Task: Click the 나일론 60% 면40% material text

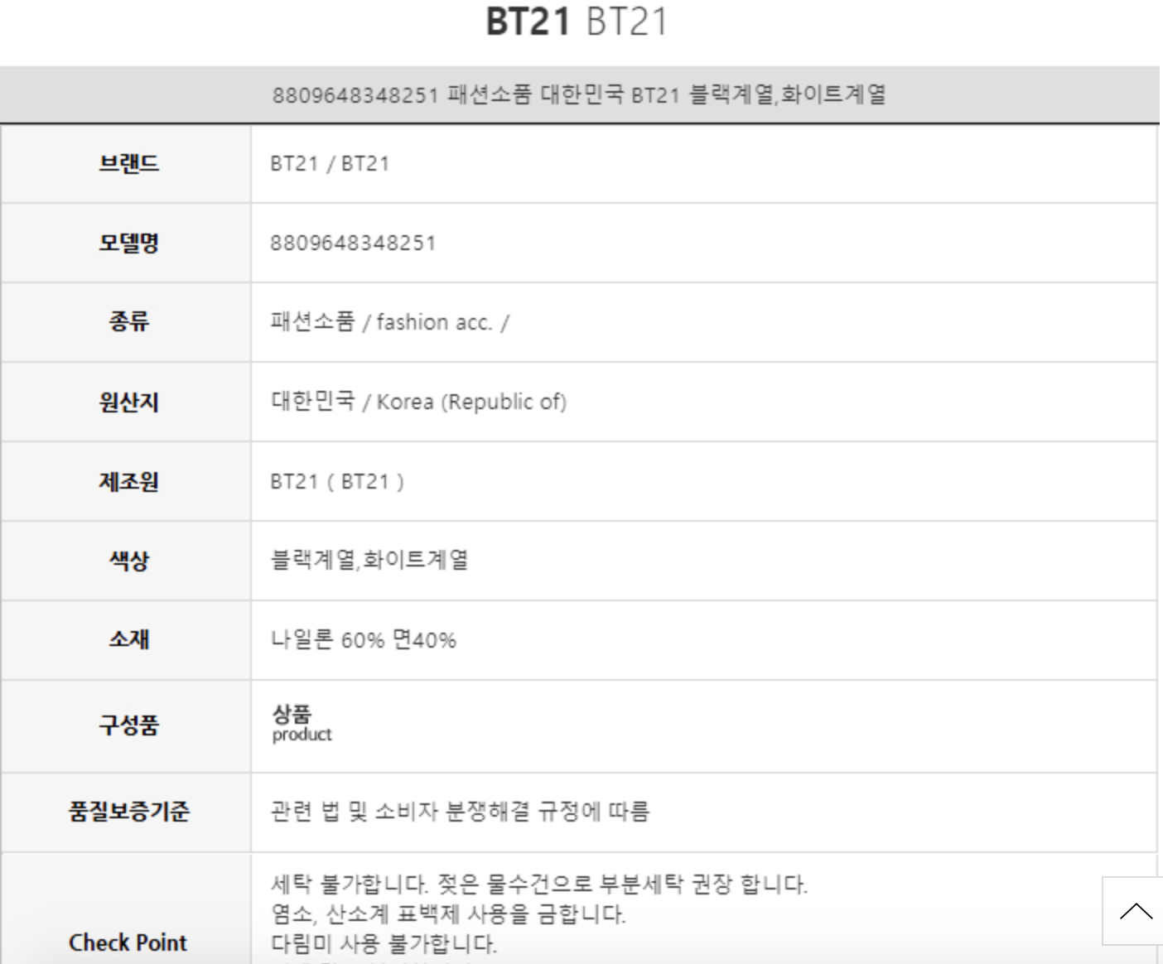Action: (x=363, y=639)
